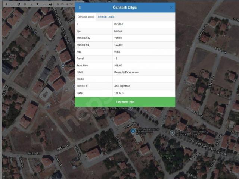Click the Tapu Alanı label
This screenshot has height=179, width=239.
click(82, 66)
